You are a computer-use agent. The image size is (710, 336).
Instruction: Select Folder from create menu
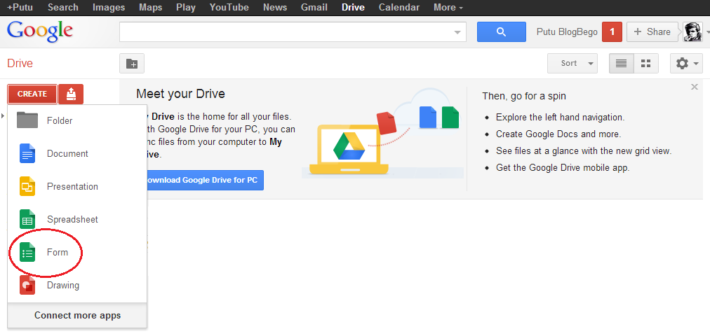(77, 120)
